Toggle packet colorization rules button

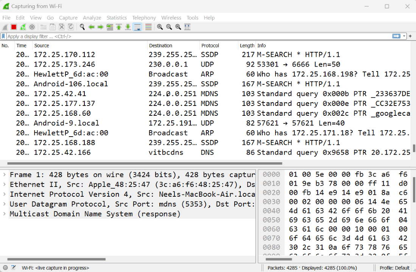click(148, 27)
